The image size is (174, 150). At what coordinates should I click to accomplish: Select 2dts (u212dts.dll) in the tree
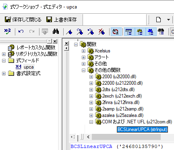point(118,90)
